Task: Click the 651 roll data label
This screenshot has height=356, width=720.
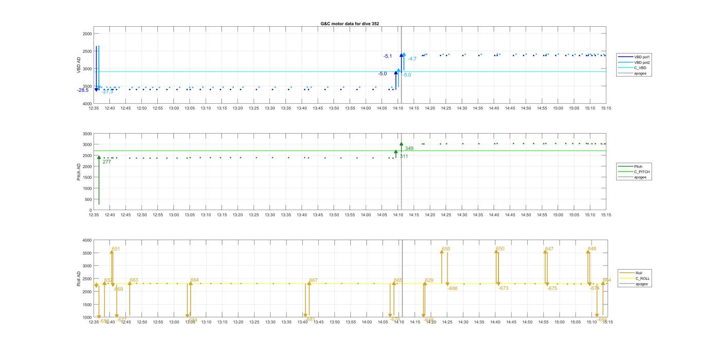Action: pos(116,249)
